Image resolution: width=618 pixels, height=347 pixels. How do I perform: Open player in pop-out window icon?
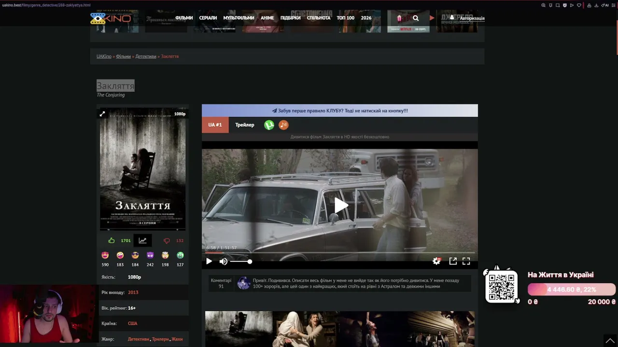pos(453,261)
